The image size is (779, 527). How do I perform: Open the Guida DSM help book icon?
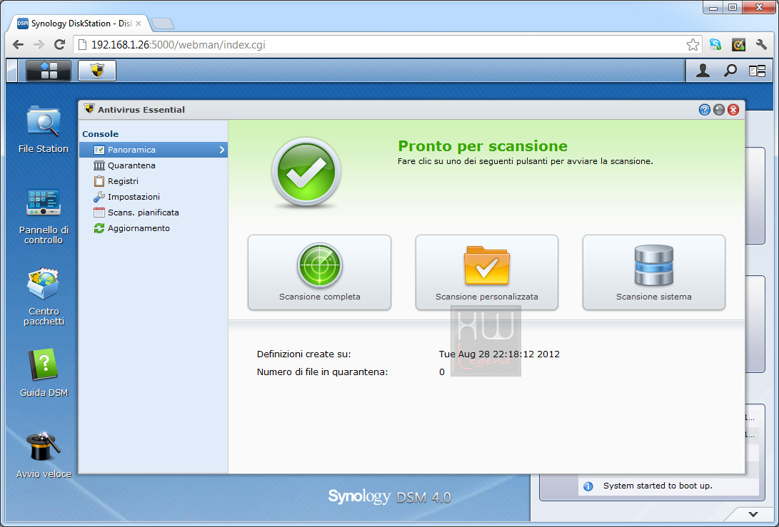click(x=44, y=373)
